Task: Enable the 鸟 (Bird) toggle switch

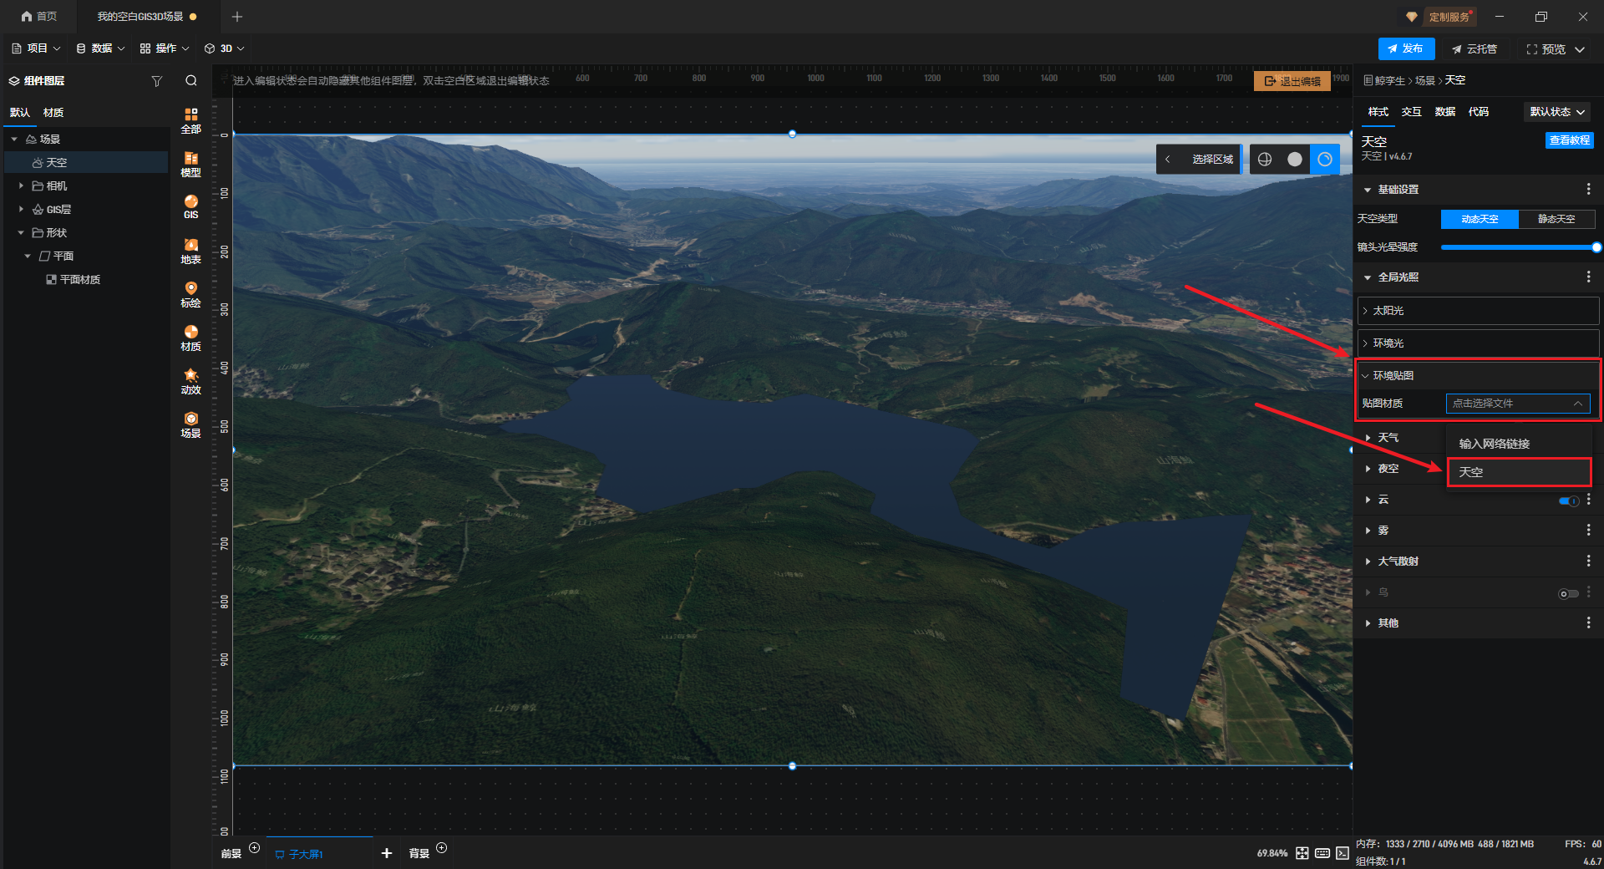Action: point(1568,593)
